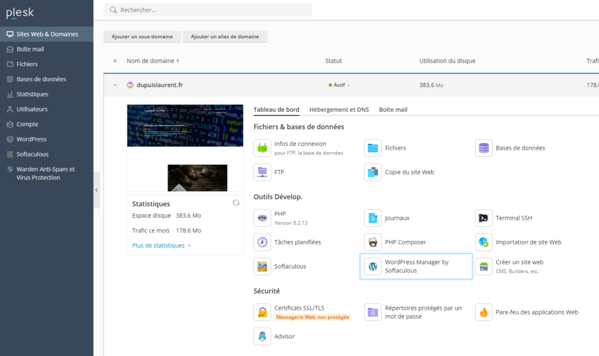The image size is (599, 356).
Task: Open the Bases de données icon
Action: pyautogui.click(x=484, y=148)
